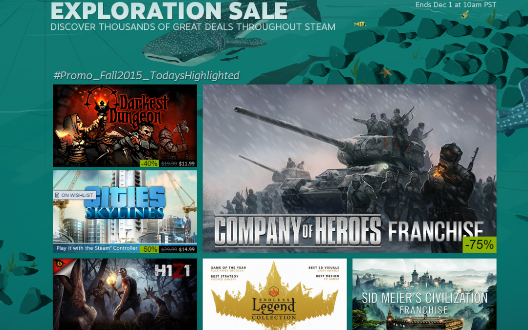Open the Cities Skylines game tile

point(125,212)
